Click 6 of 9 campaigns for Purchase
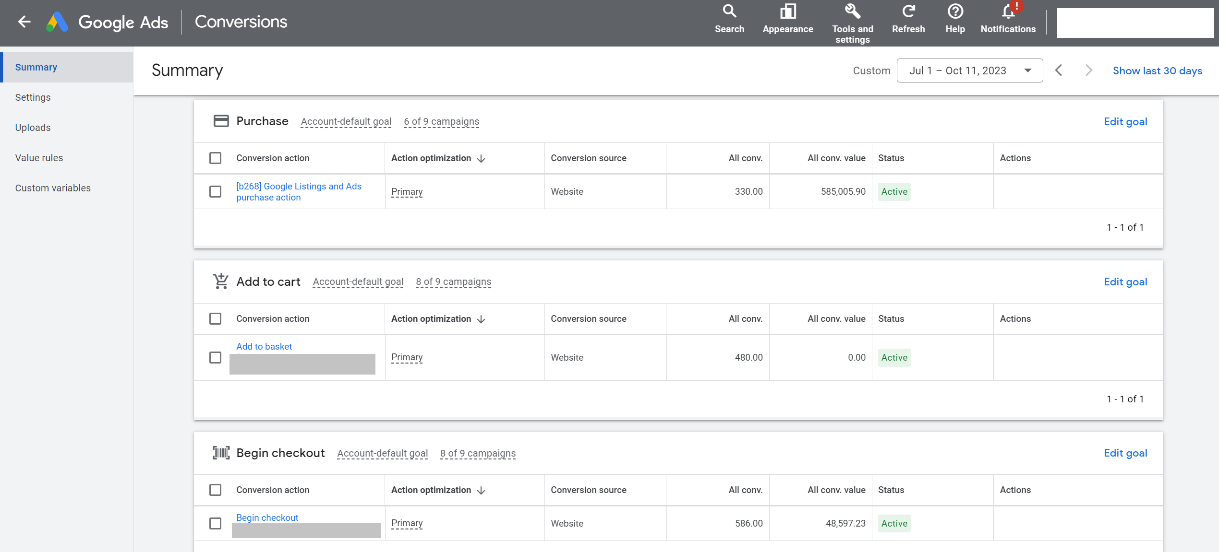 pos(441,122)
